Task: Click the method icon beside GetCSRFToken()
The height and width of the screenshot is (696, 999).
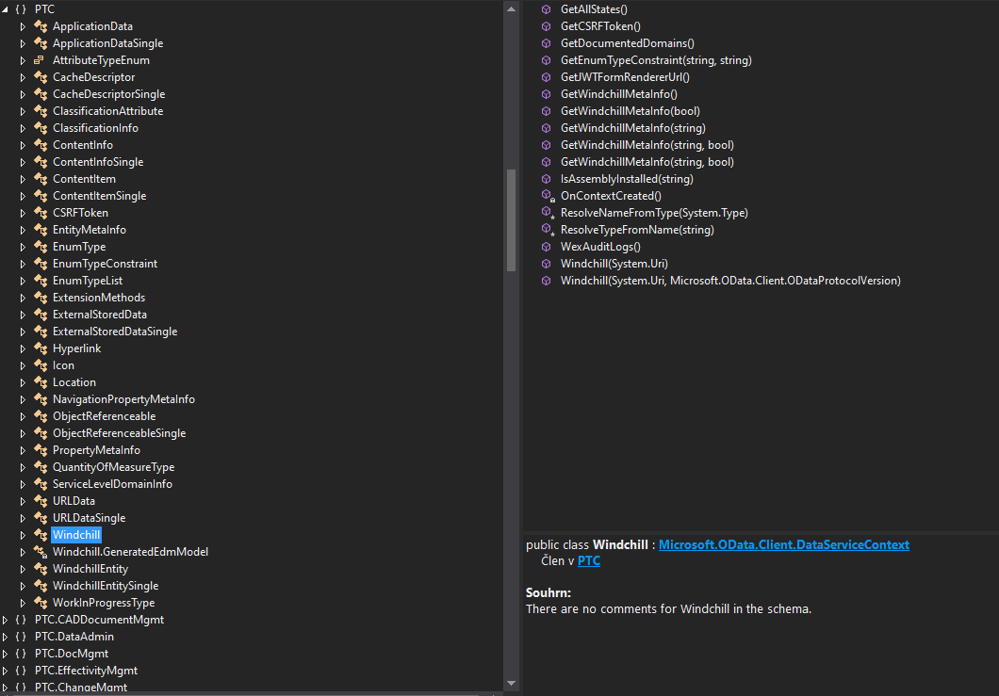Action: coord(545,25)
